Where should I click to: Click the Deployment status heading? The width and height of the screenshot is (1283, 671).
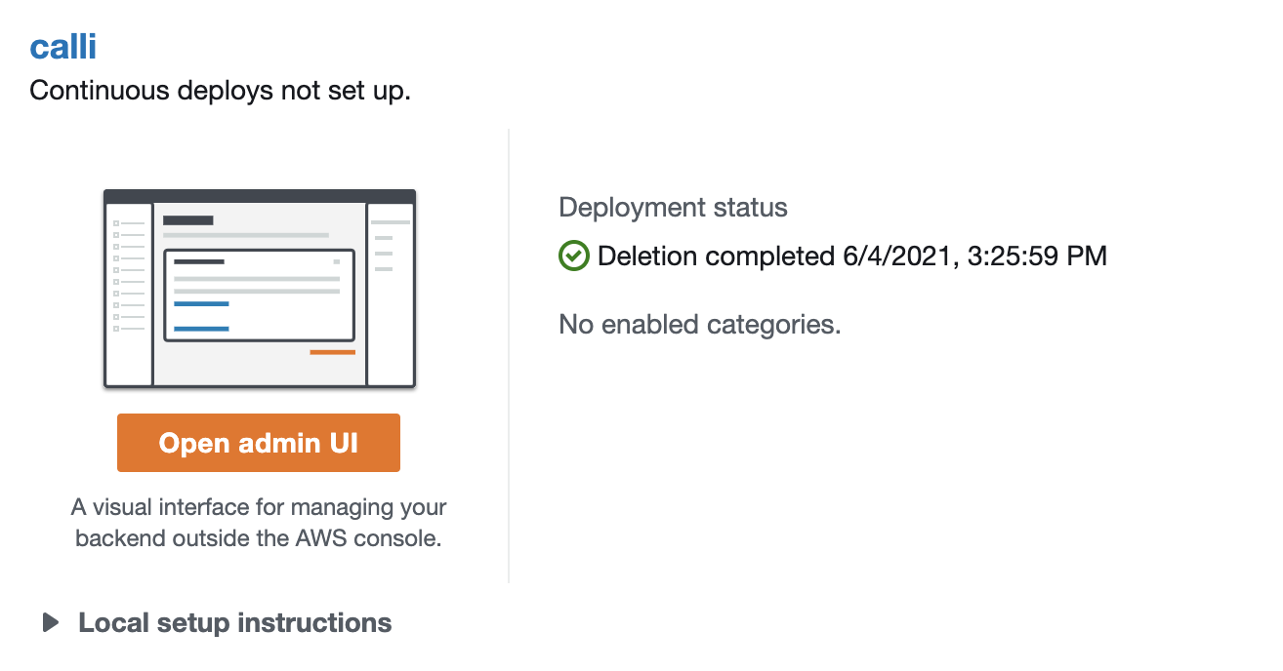[x=672, y=207]
